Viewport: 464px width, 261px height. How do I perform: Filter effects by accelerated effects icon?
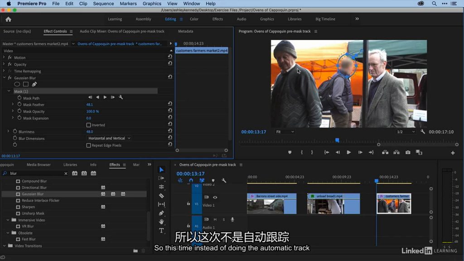(75, 173)
